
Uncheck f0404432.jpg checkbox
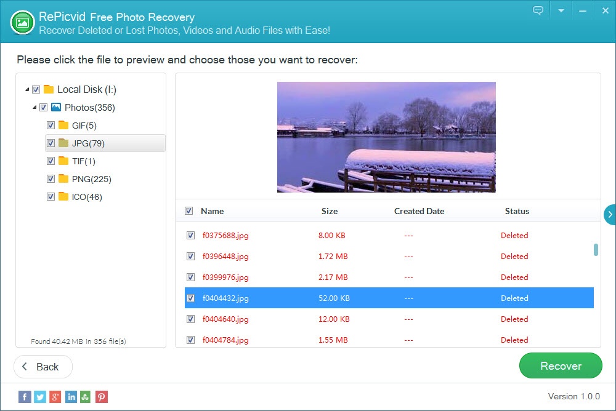click(190, 298)
